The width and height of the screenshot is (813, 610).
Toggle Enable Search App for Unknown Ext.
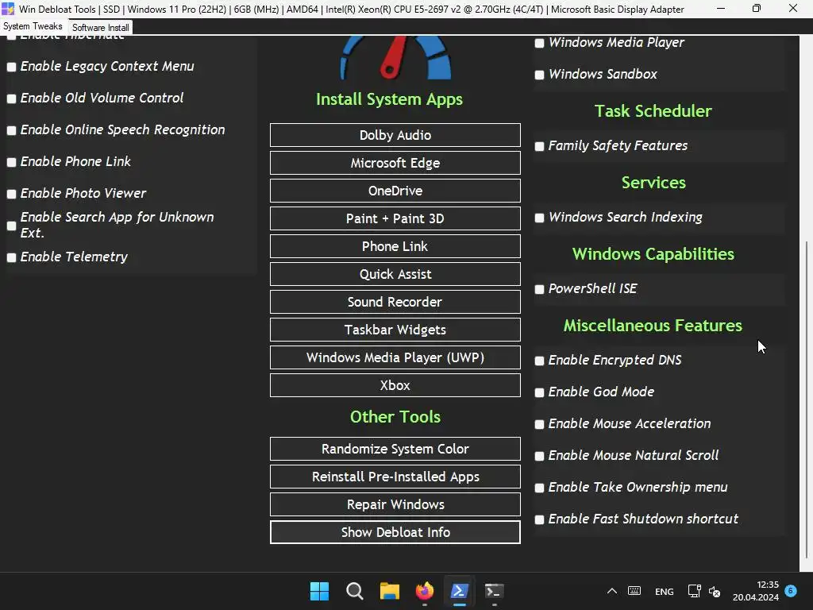pyautogui.click(x=11, y=226)
